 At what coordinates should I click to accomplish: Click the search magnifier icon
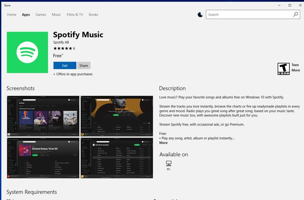(x=295, y=14)
